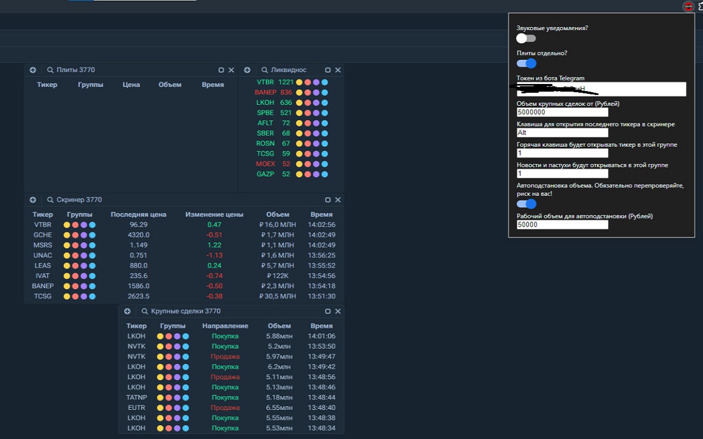Click the Объем крупных сделок input field
This screenshot has height=439, width=703.
pyautogui.click(x=562, y=112)
